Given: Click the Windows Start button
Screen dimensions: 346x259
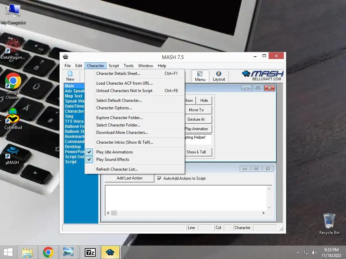Looking at the screenshot, I should (x=8, y=252).
